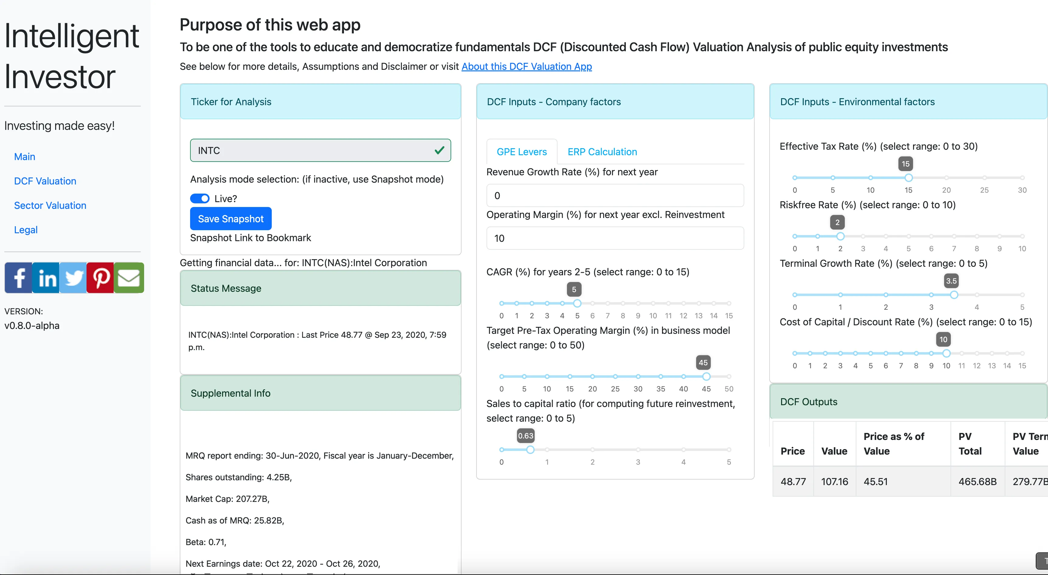Open the Sector Valuation page

pos(50,205)
